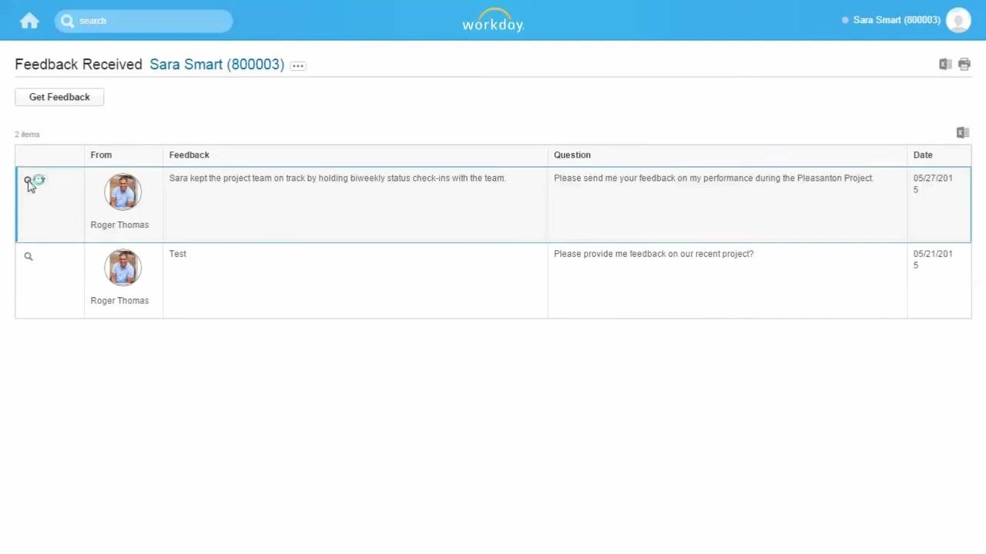Select Roger Thomas name in first row
Screen dimensions: 986x554
119,225
